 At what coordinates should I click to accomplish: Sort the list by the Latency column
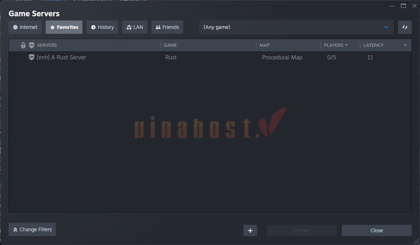[373, 45]
